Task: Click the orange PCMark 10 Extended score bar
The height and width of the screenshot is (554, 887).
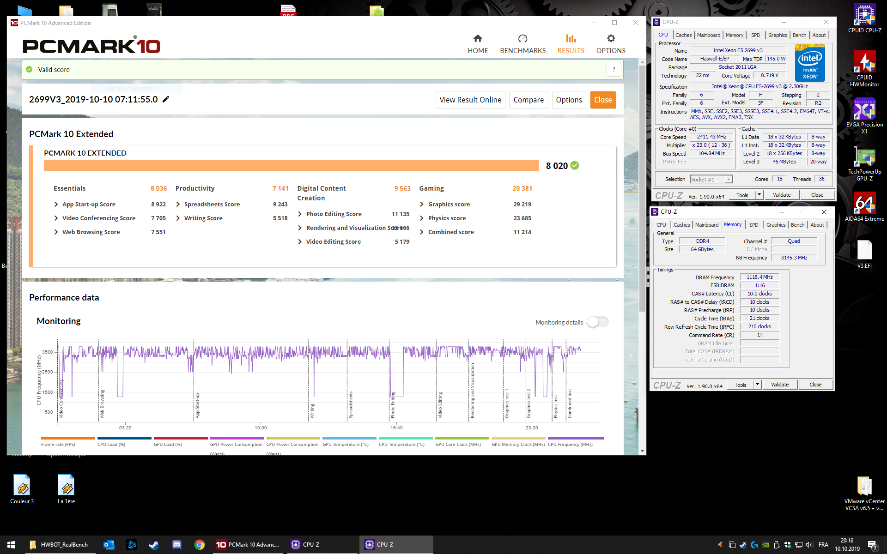Action: click(x=291, y=166)
